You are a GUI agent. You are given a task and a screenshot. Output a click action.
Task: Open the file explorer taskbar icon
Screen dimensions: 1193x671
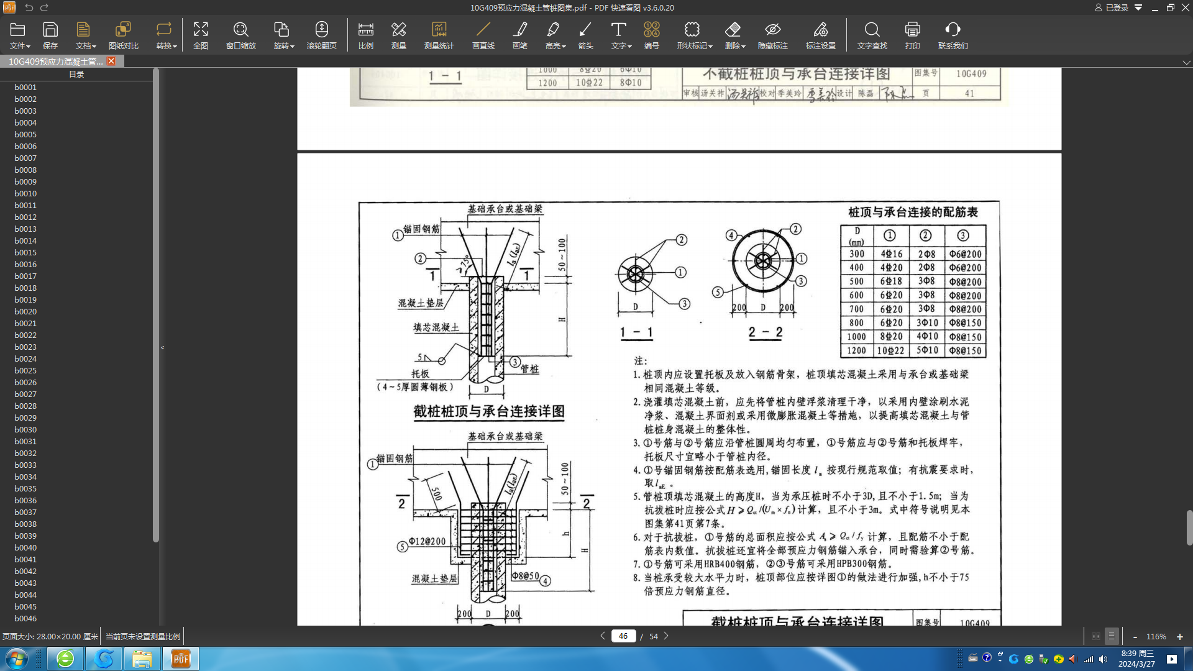(142, 659)
